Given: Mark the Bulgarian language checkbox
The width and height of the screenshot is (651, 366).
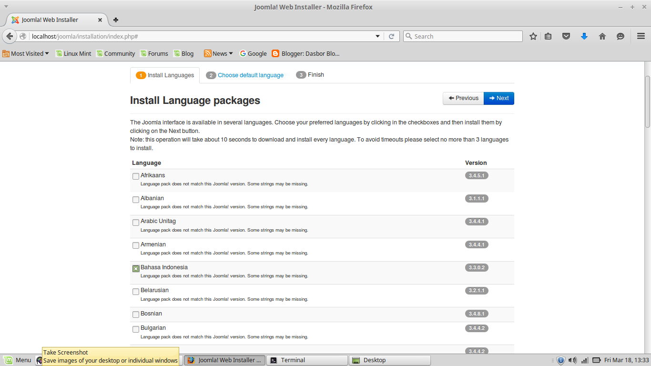Looking at the screenshot, I should click(136, 329).
